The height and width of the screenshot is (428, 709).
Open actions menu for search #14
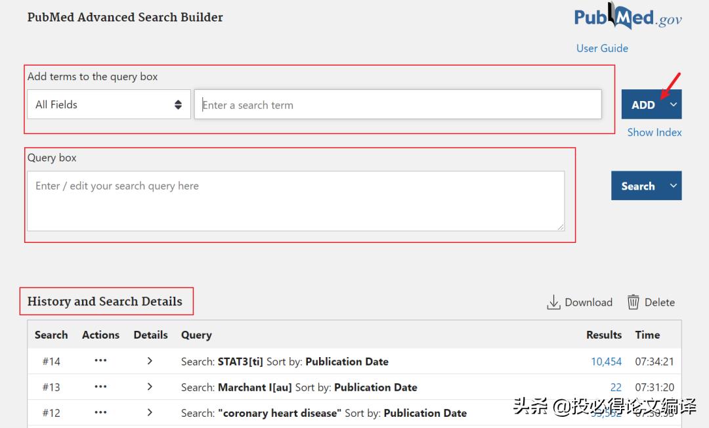click(x=100, y=361)
